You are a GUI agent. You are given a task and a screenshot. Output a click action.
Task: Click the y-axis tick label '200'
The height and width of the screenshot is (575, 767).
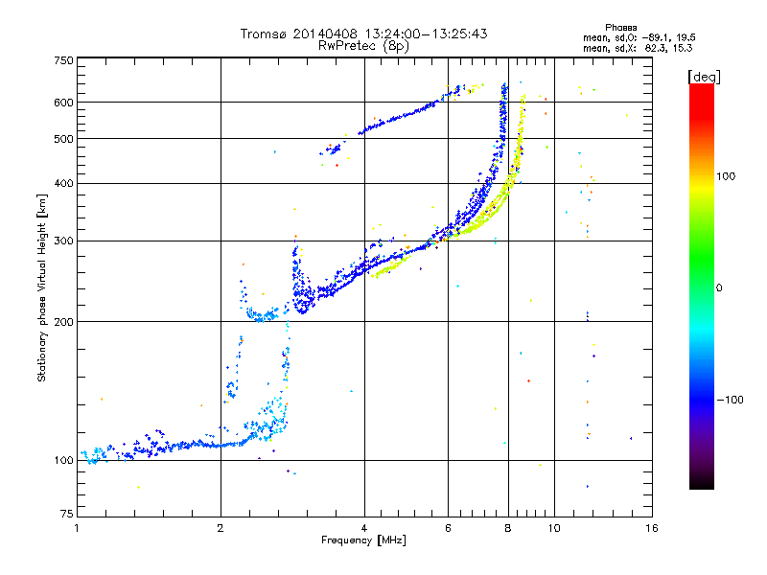click(63, 322)
